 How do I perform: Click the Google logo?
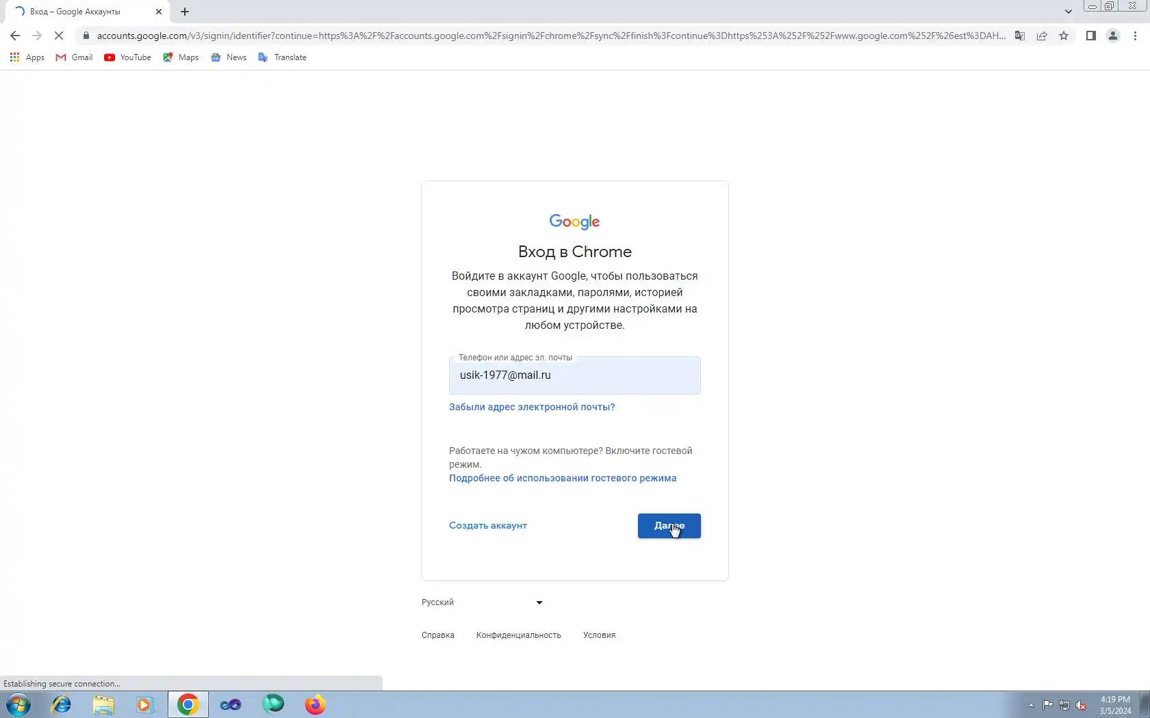click(x=574, y=222)
